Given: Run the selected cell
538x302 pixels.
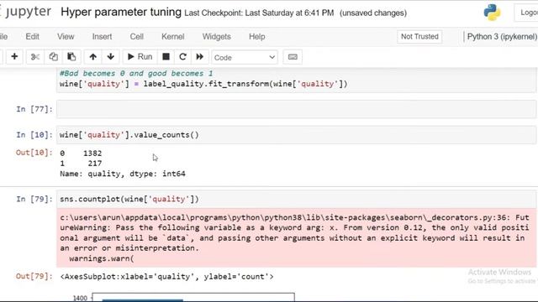Looking at the screenshot, I should pyautogui.click(x=140, y=57).
